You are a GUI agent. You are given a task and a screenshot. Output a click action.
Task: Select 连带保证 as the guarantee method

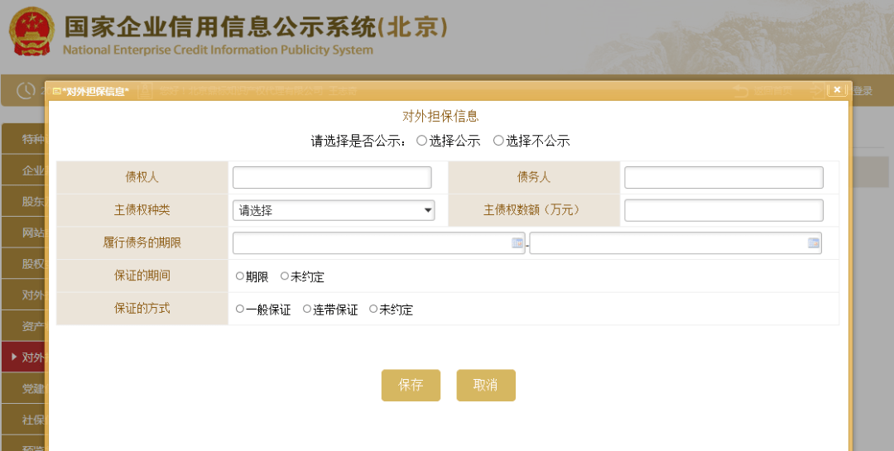coord(307,309)
